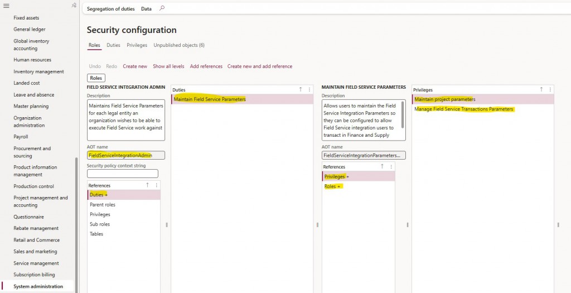Open Inventory management module
This screenshot has width=571, height=293.
point(38,72)
